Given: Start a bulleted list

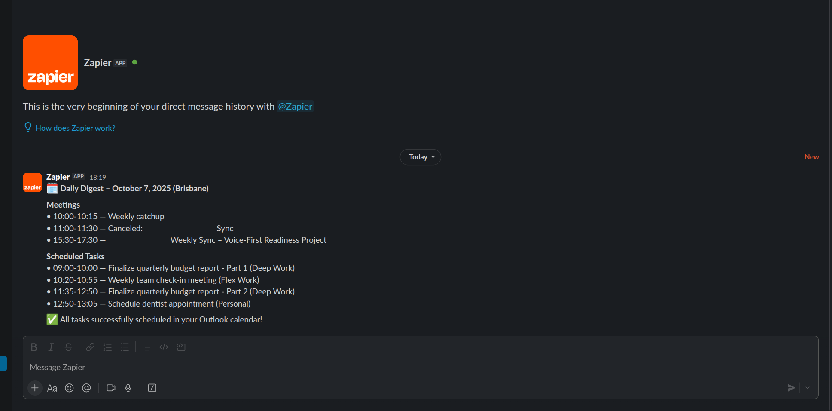Looking at the screenshot, I should 125,347.
